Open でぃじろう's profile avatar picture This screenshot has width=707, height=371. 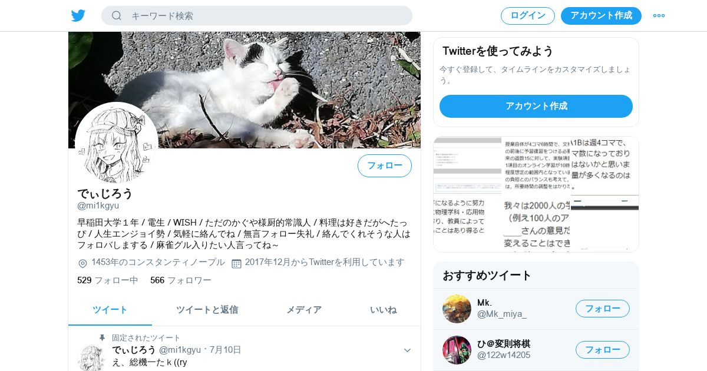point(116,144)
